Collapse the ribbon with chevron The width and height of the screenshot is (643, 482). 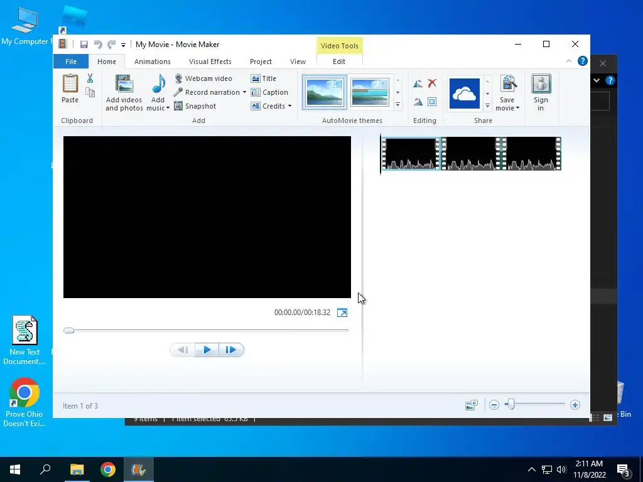pos(569,61)
